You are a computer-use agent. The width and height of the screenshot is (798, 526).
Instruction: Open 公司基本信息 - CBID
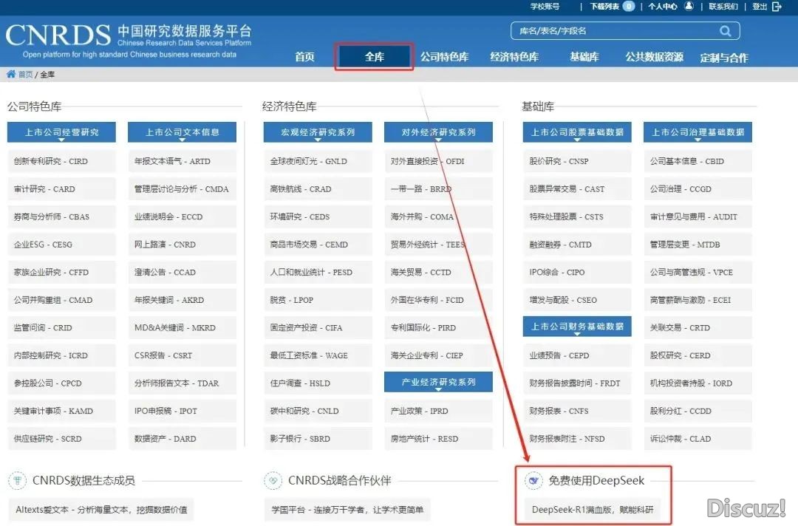698,161
